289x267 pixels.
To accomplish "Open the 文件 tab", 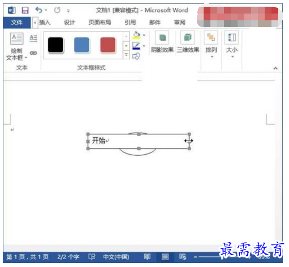I will click(x=17, y=23).
